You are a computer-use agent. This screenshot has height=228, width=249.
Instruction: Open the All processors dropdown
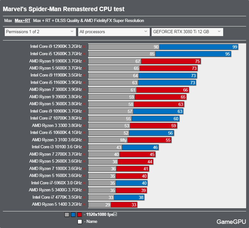click(114, 32)
